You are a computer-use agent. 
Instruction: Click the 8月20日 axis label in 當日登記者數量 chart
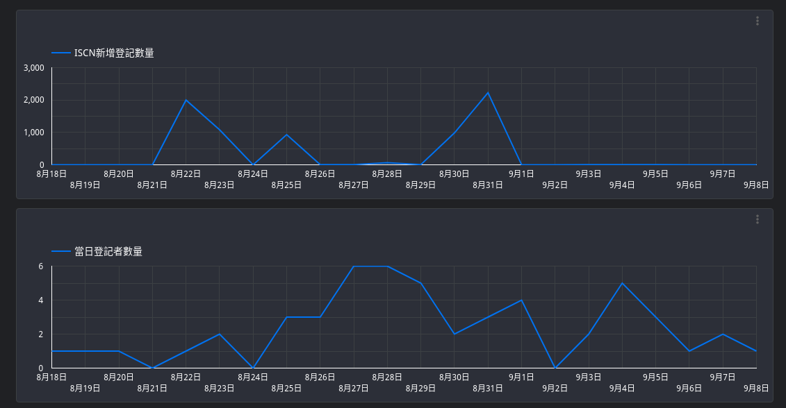(x=119, y=377)
